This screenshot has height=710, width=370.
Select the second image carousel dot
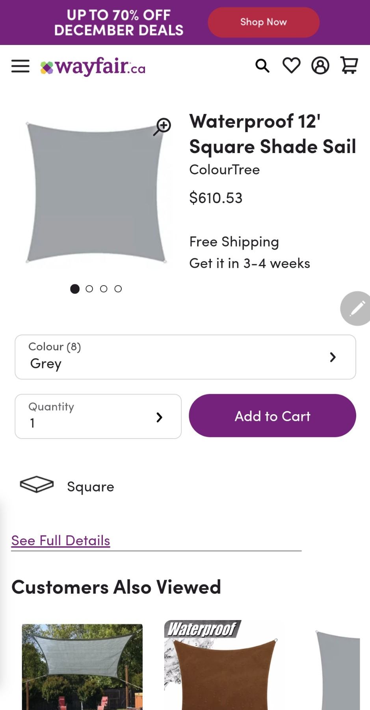89,289
